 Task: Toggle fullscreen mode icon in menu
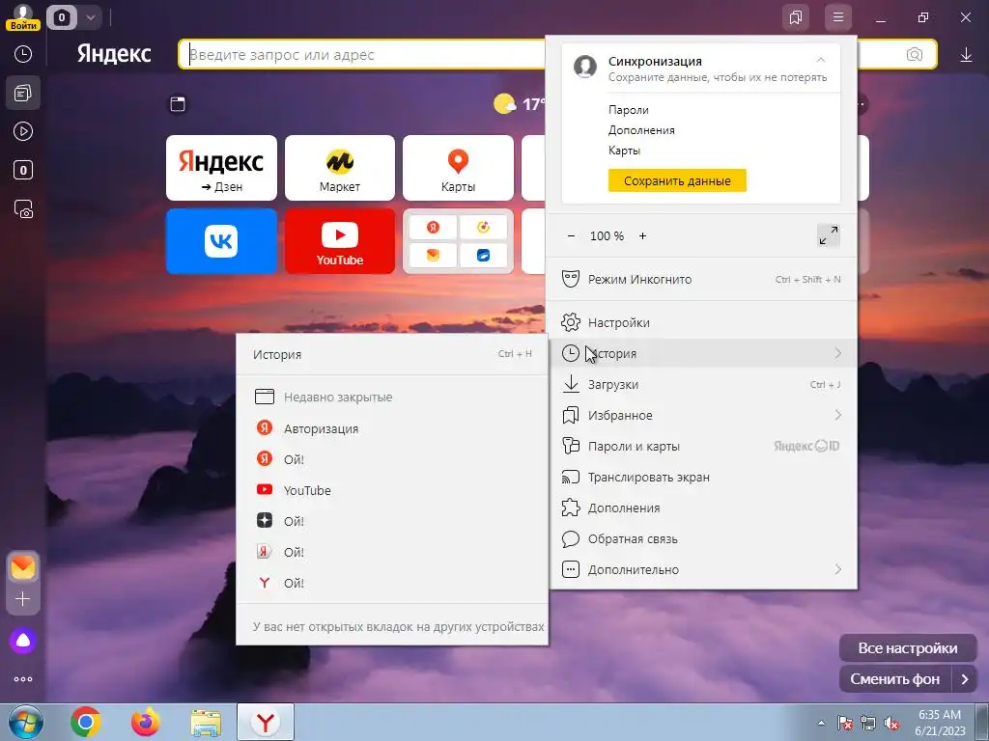pyautogui.click(x=828, y=235)
